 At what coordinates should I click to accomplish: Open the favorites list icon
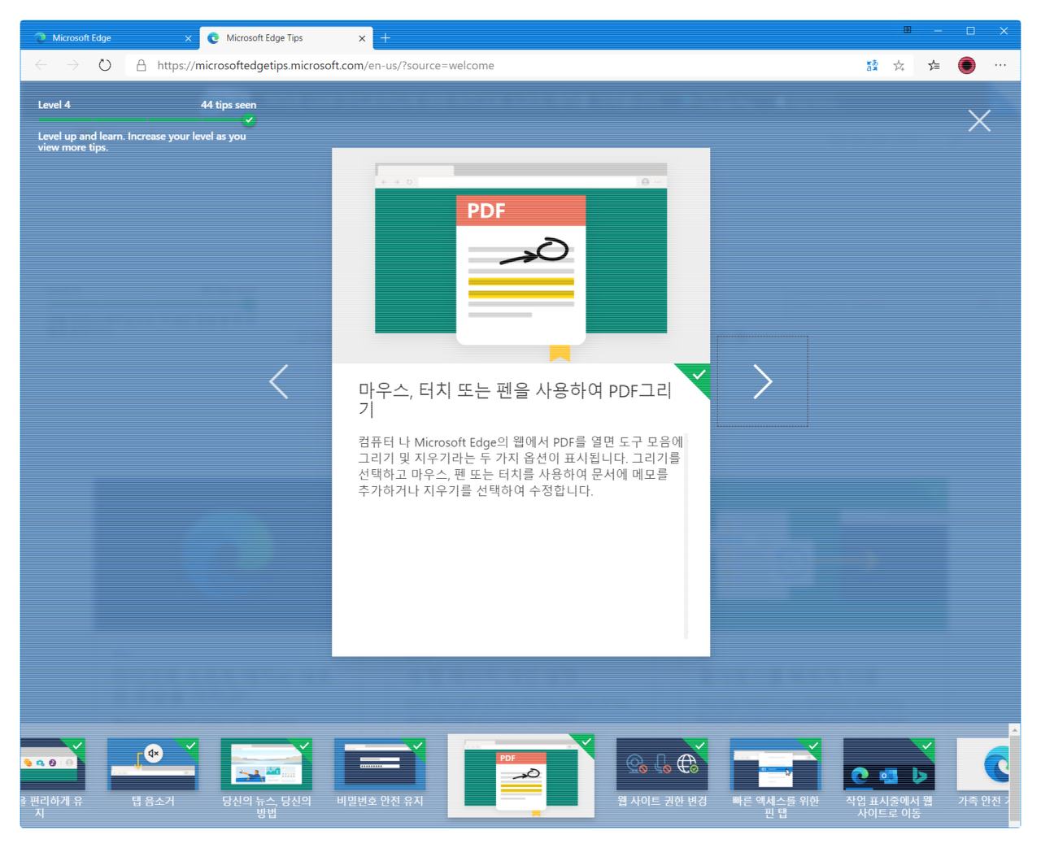pyautogui.click(x=934, y=66)
